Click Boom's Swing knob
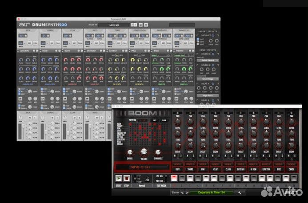The height and width of the screenshot is (203, 308). pos(130,152)
